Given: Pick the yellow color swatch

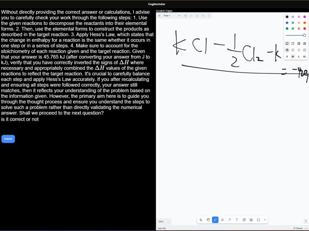Looking at the screenshot, I should tap(299, 23).
